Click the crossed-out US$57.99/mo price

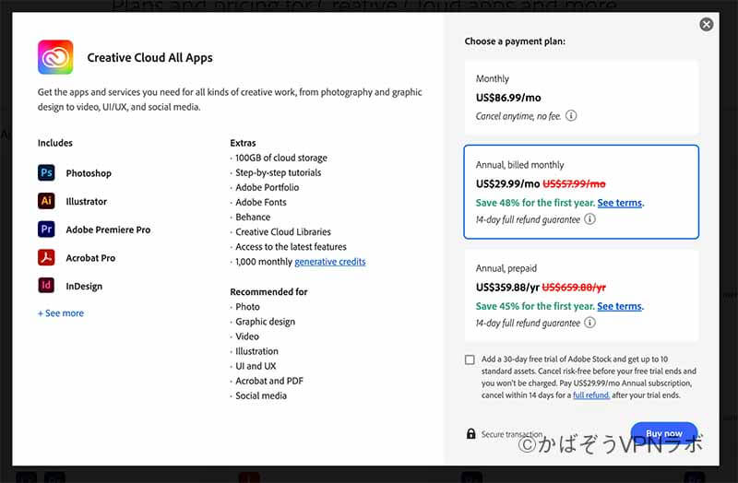[574, 183]
